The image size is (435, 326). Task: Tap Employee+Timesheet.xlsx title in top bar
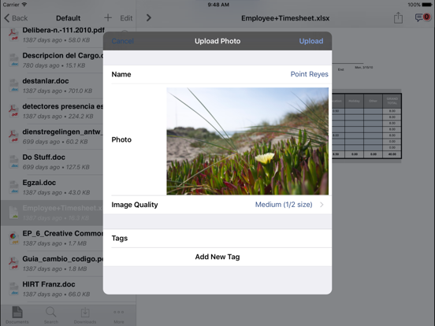pyautogui.click(x=285, y=18)
